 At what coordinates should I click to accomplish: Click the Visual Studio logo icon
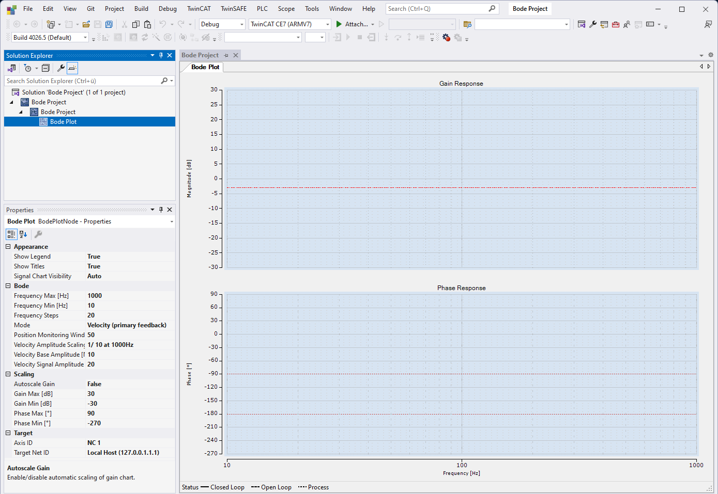point(11,9)
